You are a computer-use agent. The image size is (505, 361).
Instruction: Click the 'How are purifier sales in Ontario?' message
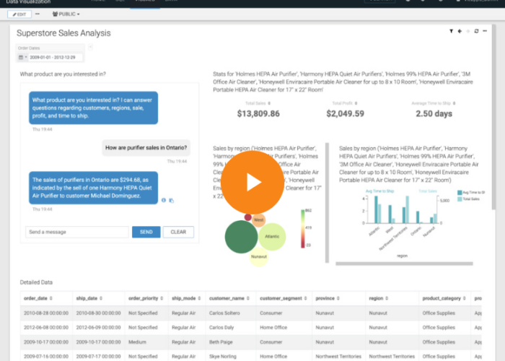coord(146,148)
